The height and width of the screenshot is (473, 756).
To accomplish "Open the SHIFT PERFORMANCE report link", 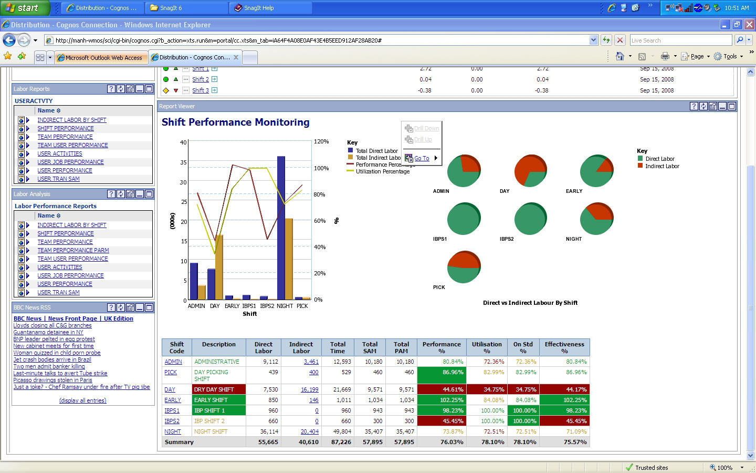I will [66, 128].
